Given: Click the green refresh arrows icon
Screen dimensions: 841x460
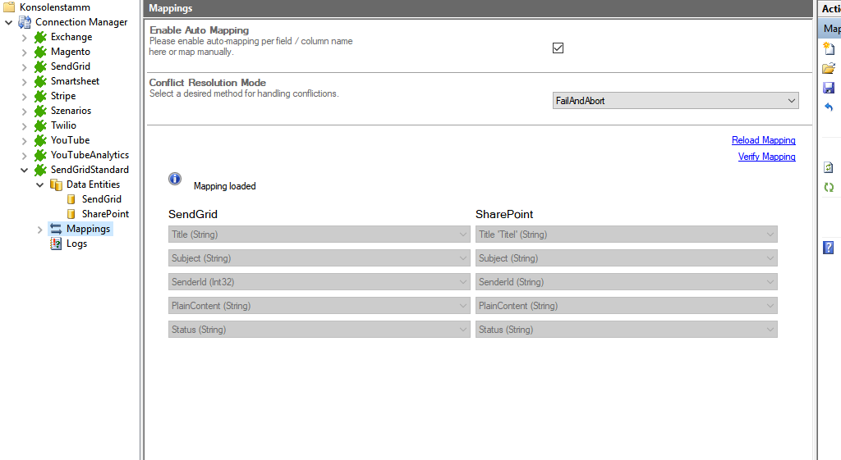Looking at the screenshot, I should [x=829, y=187].
